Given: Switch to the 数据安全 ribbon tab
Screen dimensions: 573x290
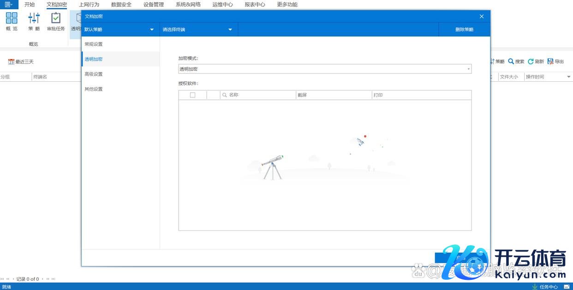Looking at the screenshot, I should pos(121,5).
